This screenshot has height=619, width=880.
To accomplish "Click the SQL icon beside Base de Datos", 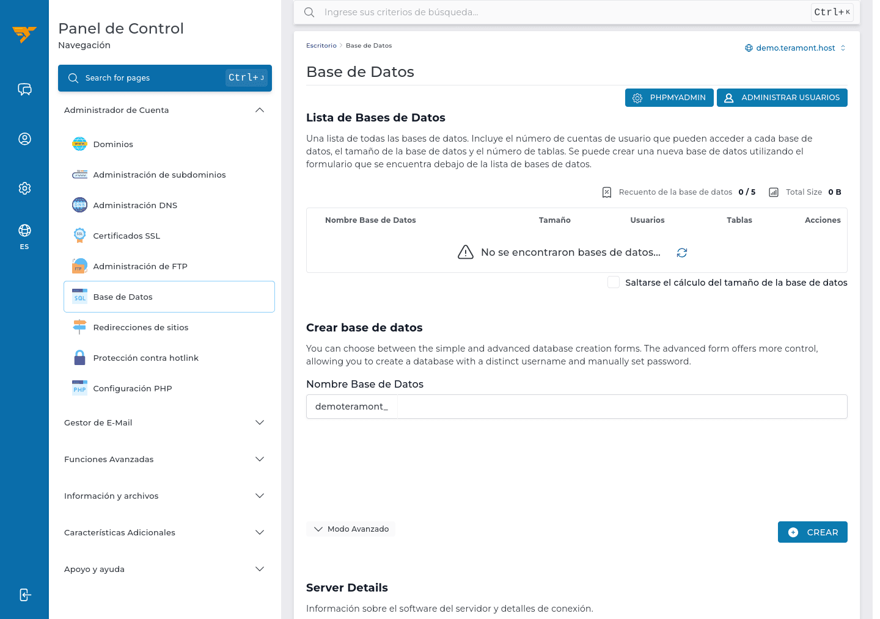I will pos(79,297).
